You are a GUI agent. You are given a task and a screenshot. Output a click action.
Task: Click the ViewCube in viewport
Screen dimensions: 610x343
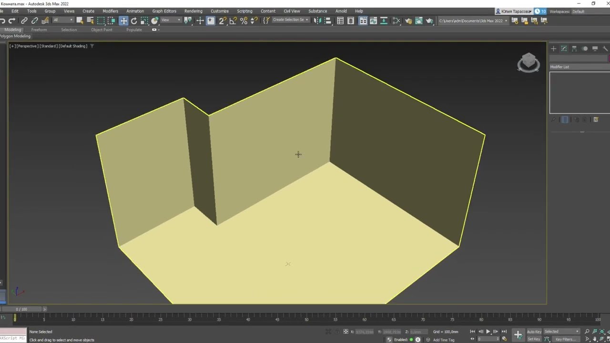pyautogui.click(x=528, y=62)
